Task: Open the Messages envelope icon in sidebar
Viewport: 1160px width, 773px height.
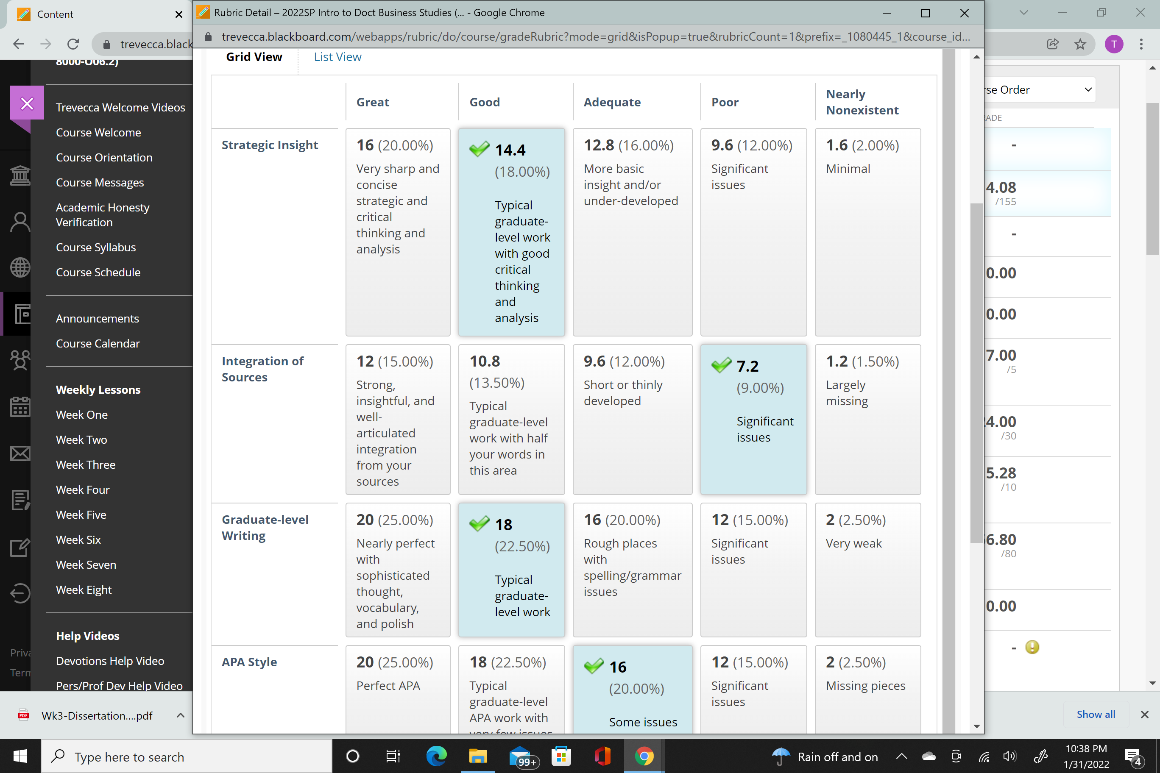Action: tap(20, 453)
